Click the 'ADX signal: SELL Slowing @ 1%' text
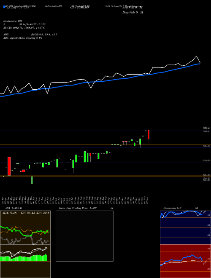The height and width of the screenshot is (278, 211). click(23, 38)
